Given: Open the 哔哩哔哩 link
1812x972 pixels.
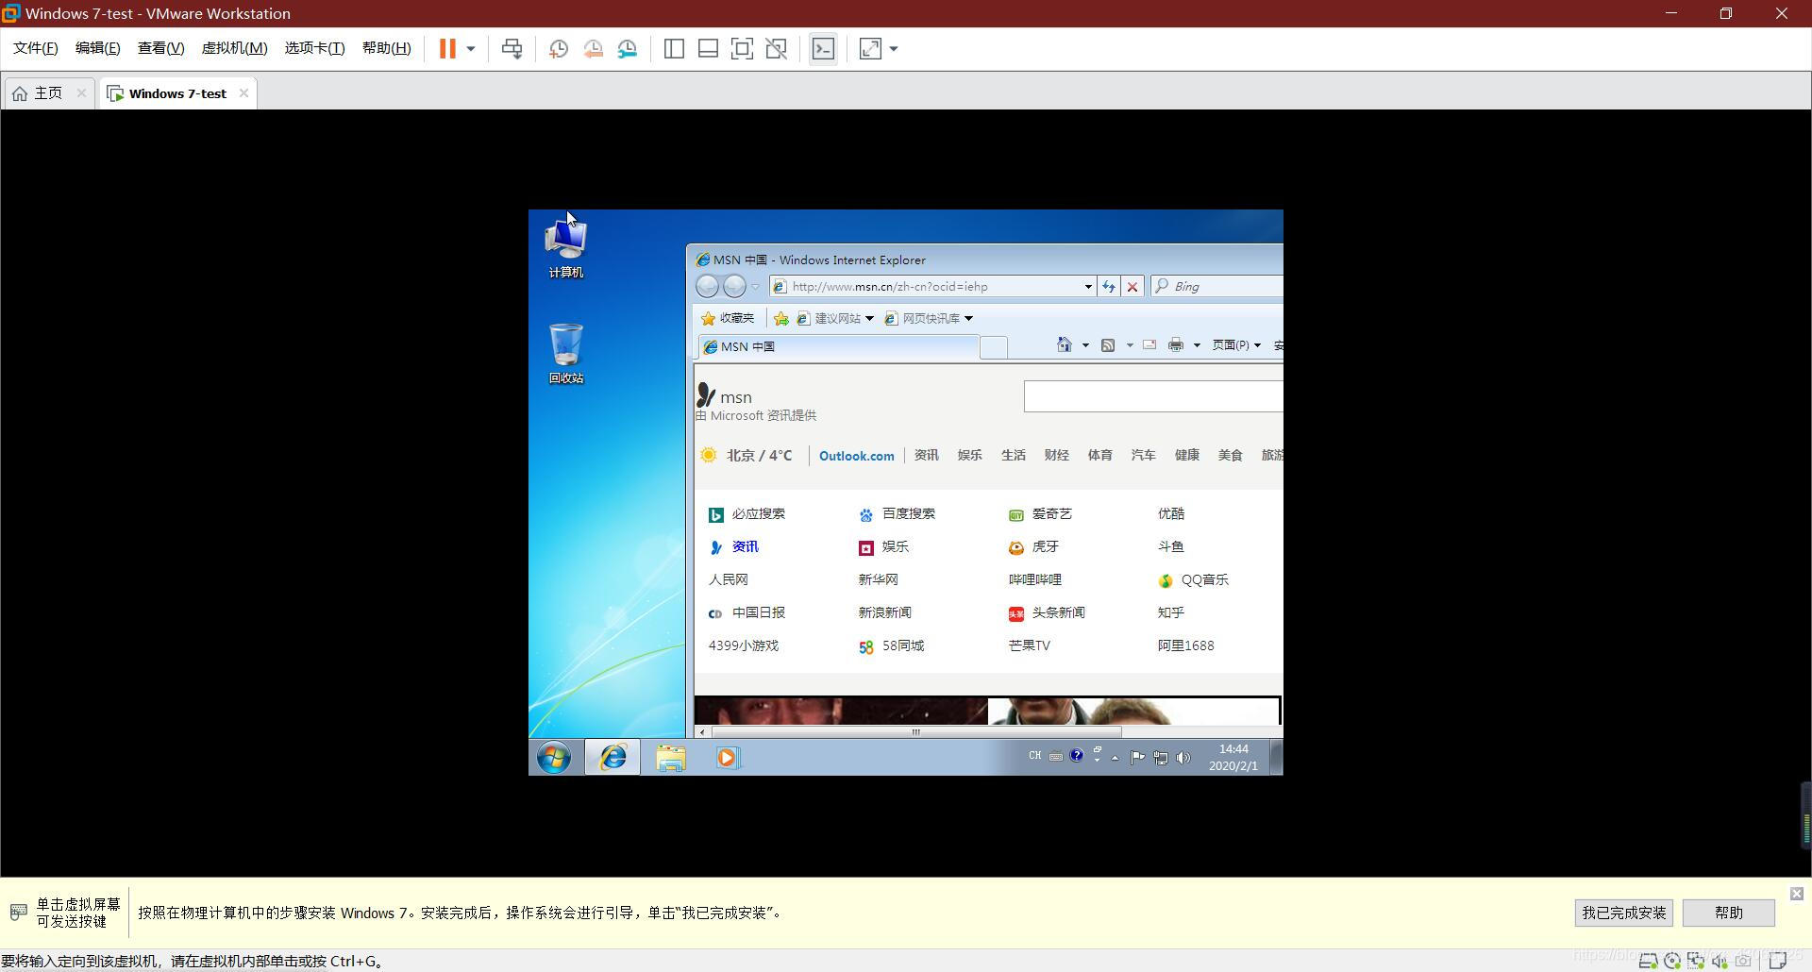Looking at the screenshot, I should click(x=1034, y=579).
